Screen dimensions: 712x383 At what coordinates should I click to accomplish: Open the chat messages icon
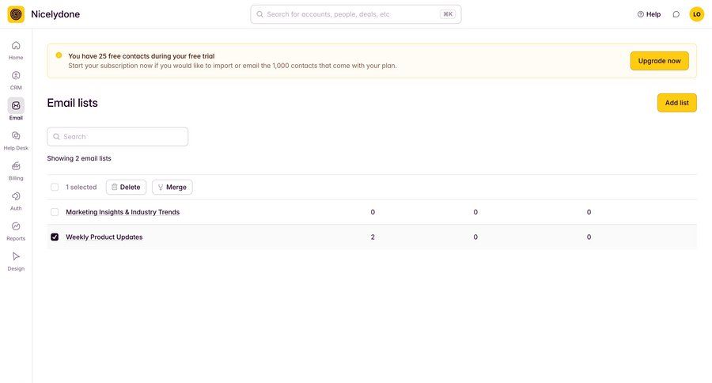pos(676,14)
